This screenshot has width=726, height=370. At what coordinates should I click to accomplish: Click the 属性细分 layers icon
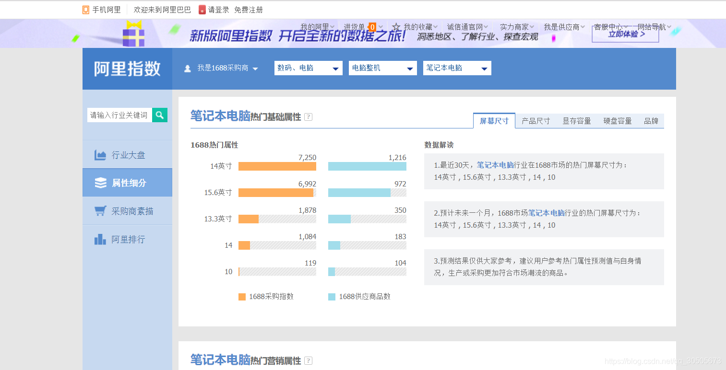100,183
